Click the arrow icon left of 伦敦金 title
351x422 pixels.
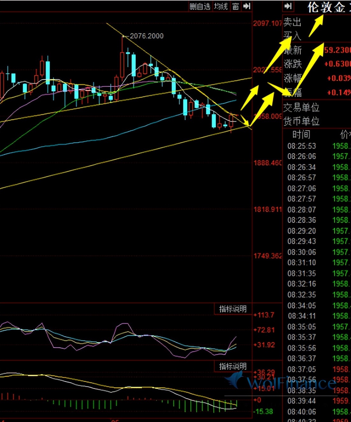(x=288, y=6)
